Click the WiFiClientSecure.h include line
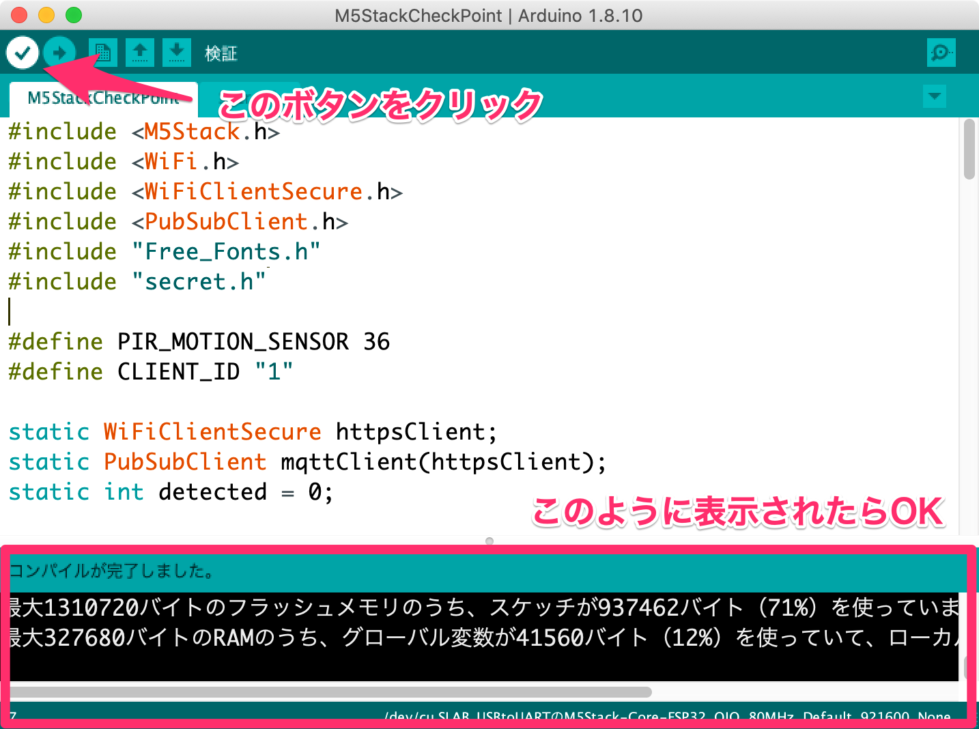The image size is (979, 729). click(x=205, y=192)
